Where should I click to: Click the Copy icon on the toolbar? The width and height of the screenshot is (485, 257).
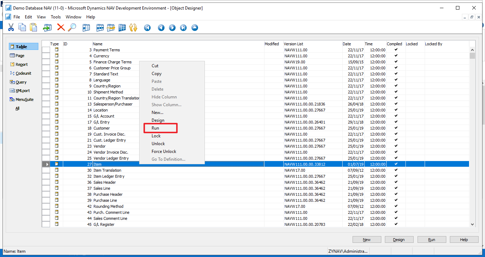[x=22, y=28]
